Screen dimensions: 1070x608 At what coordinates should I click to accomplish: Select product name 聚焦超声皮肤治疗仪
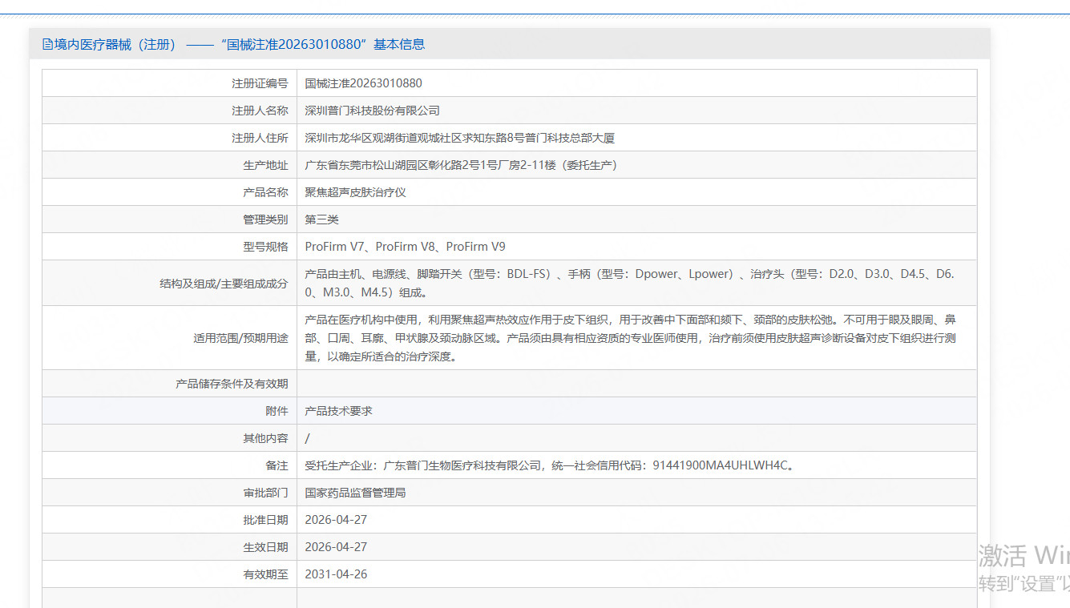click(356, 192)
